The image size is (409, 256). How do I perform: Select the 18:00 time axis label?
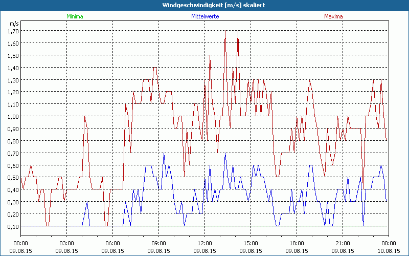click(x=297, y=243)
